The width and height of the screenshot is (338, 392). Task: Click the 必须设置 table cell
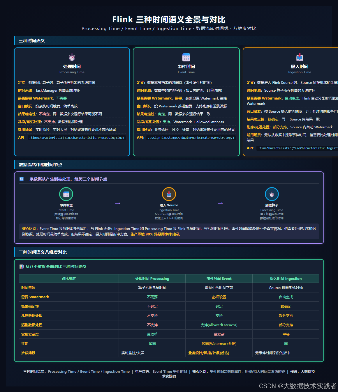[219, 297]
